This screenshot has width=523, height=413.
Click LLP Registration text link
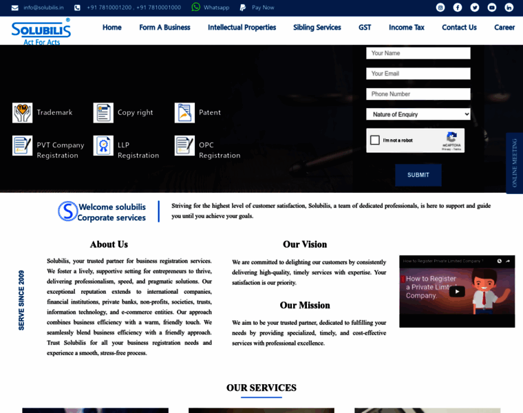tap(138, 150)
